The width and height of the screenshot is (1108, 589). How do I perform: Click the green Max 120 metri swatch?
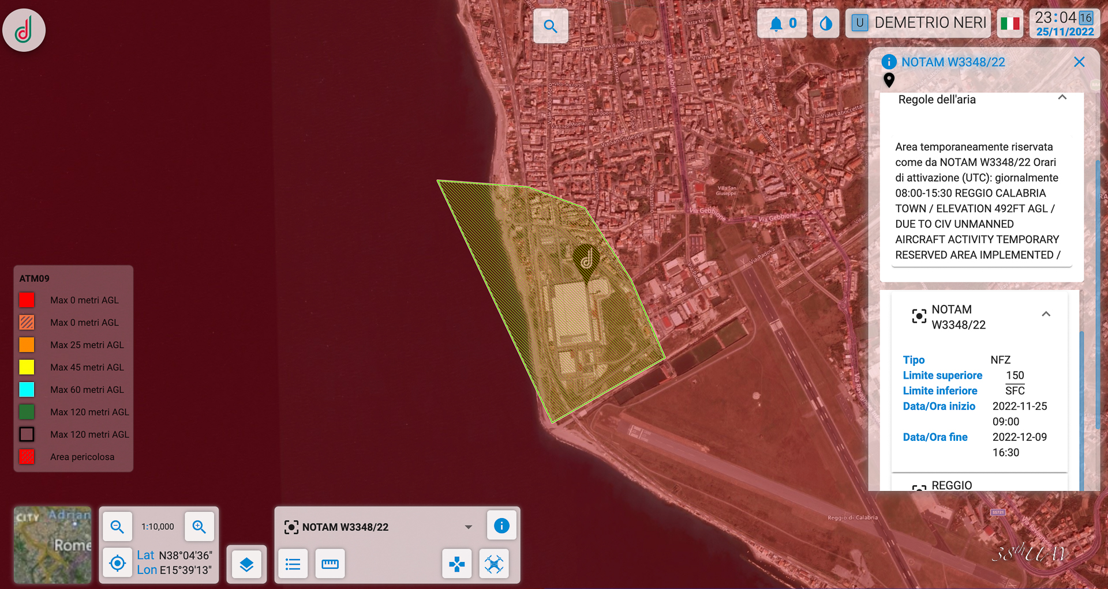click(x=27, y=412)
